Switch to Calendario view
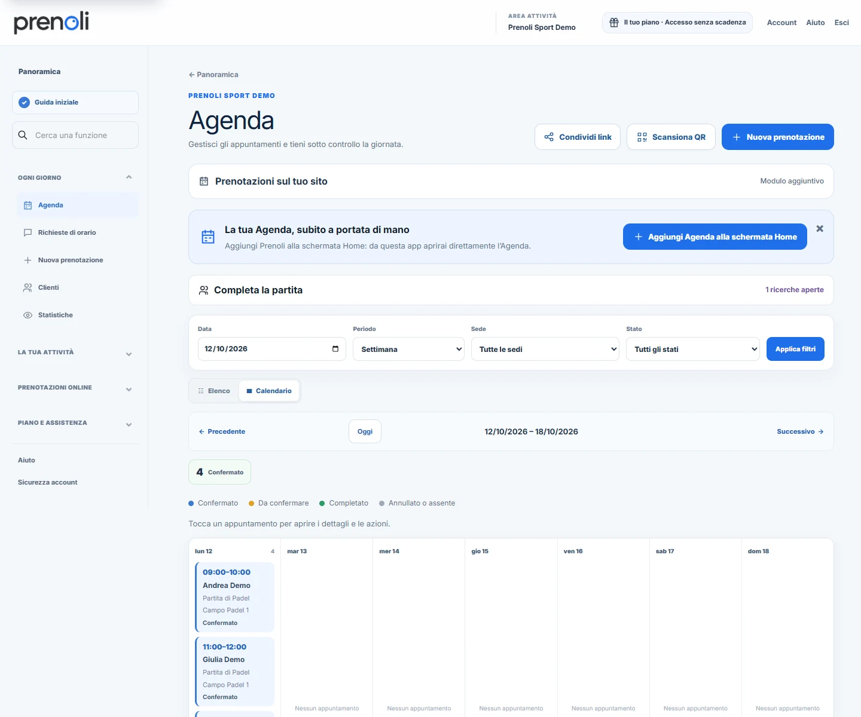Image resolution: width=861 pixels, height=717 pixels. [269, 391]
